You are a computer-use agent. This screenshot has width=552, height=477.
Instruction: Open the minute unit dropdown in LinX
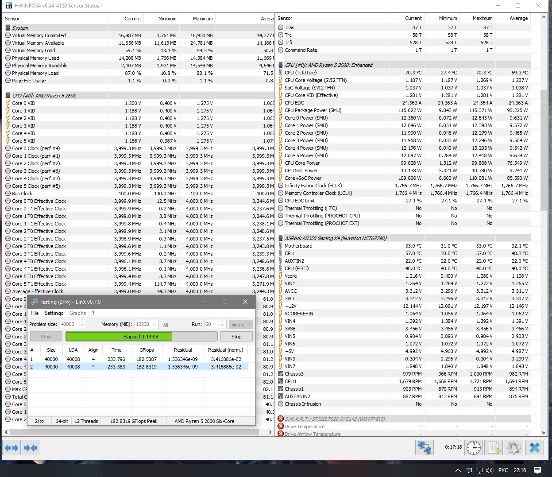click(241, 324)
